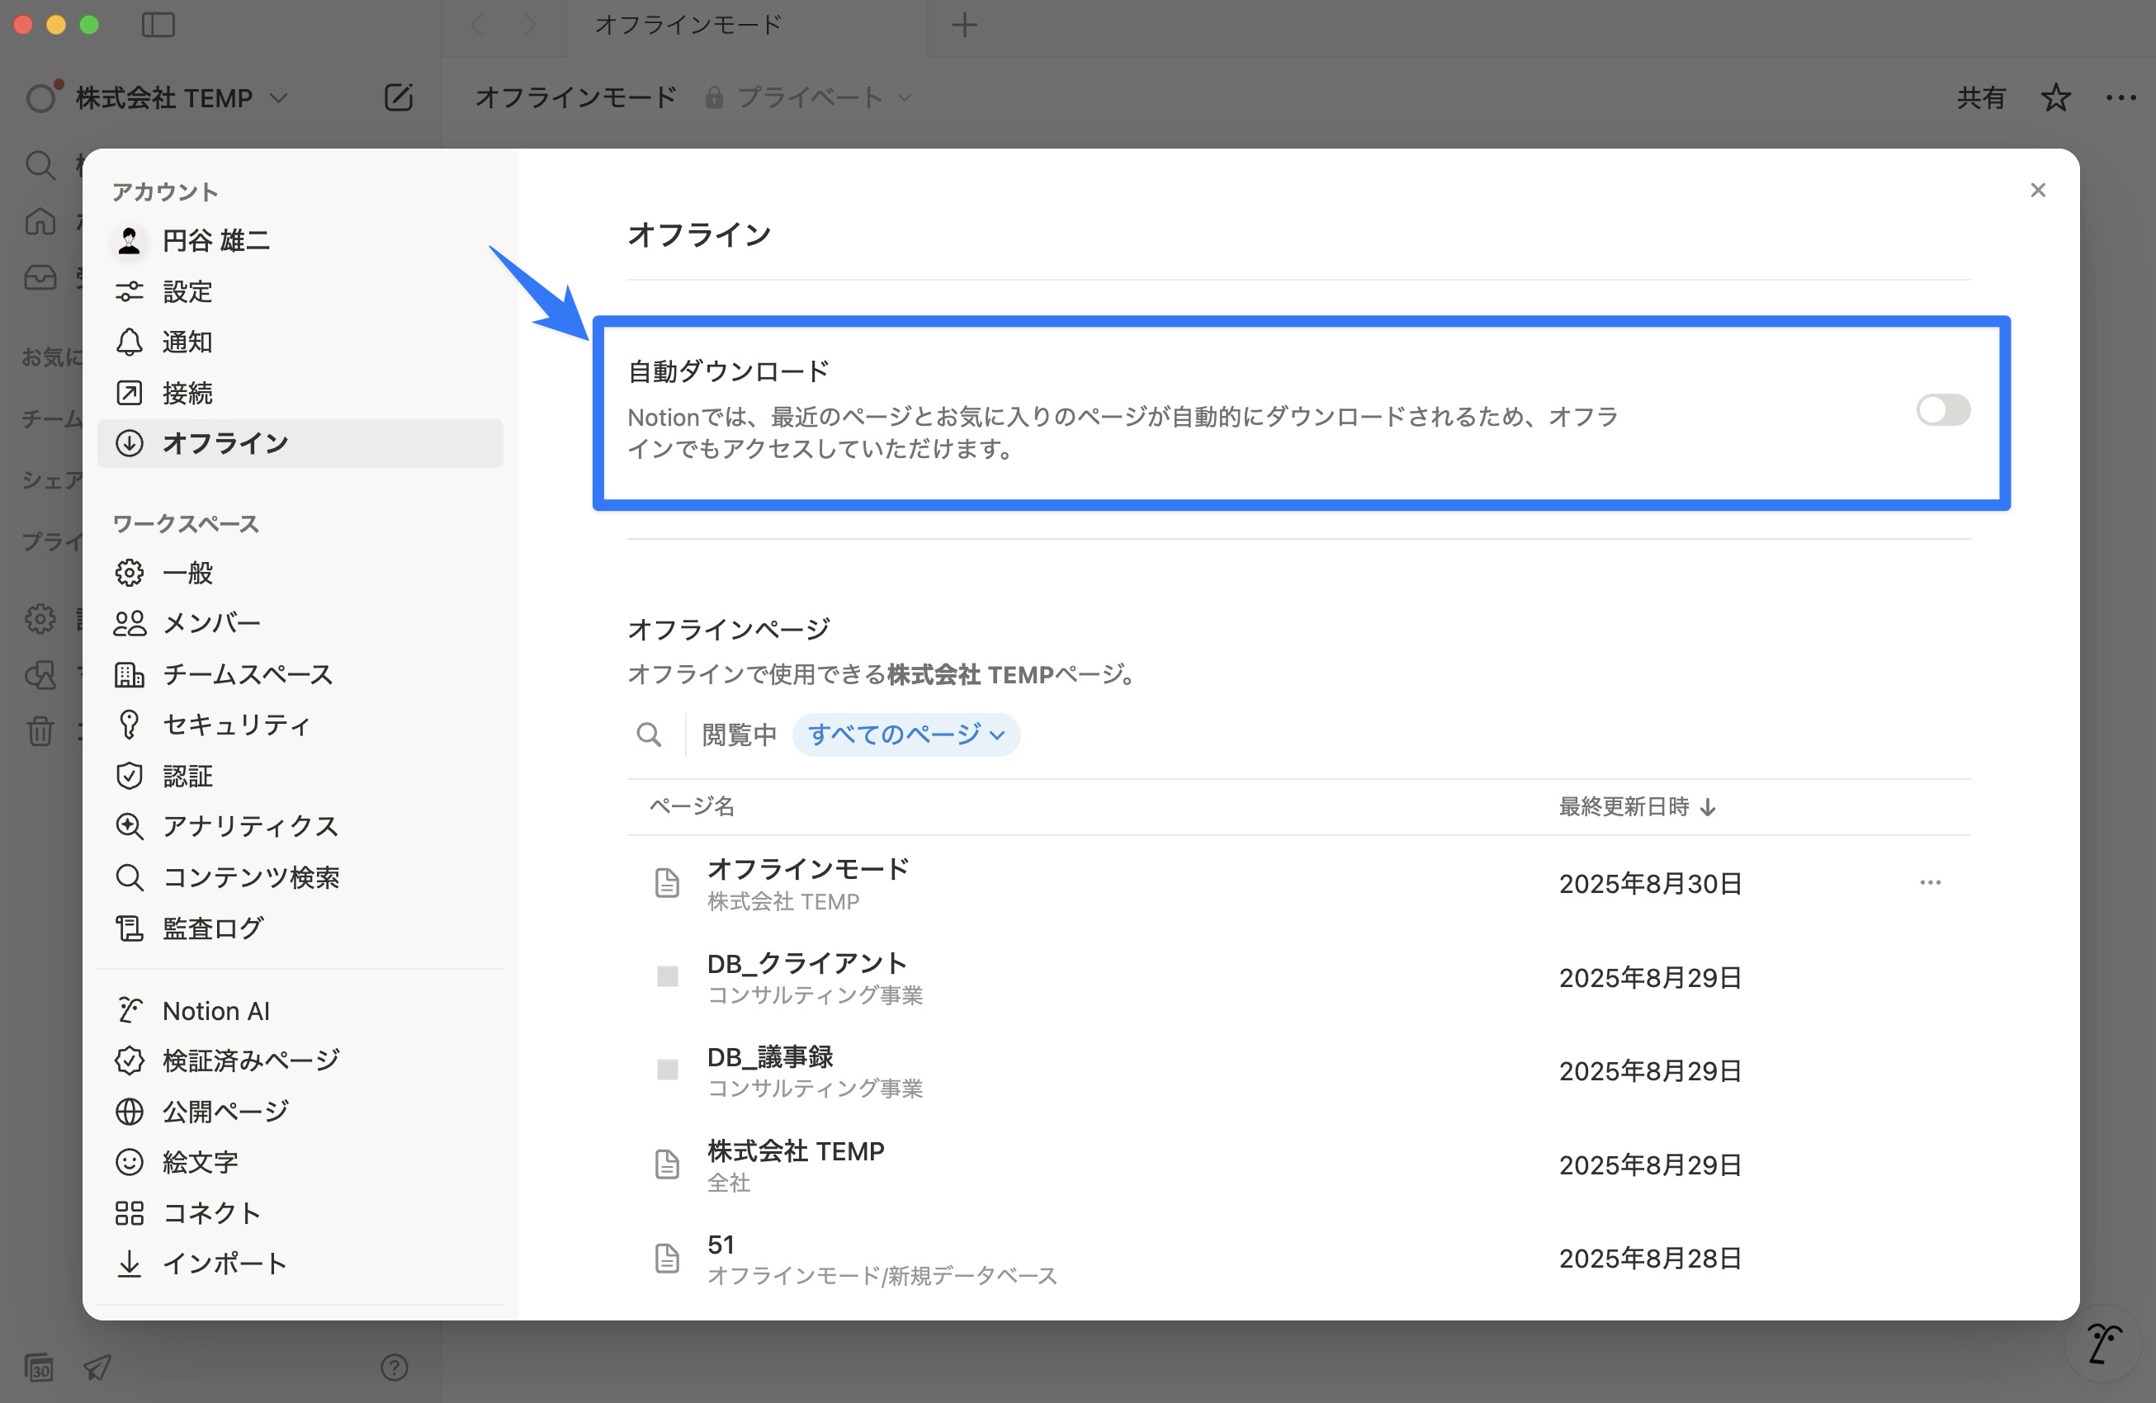Click the 共有 share button

[1980, 97]
